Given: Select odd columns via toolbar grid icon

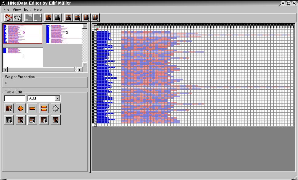Looking at the screenshot, I should tap(86, 18).
